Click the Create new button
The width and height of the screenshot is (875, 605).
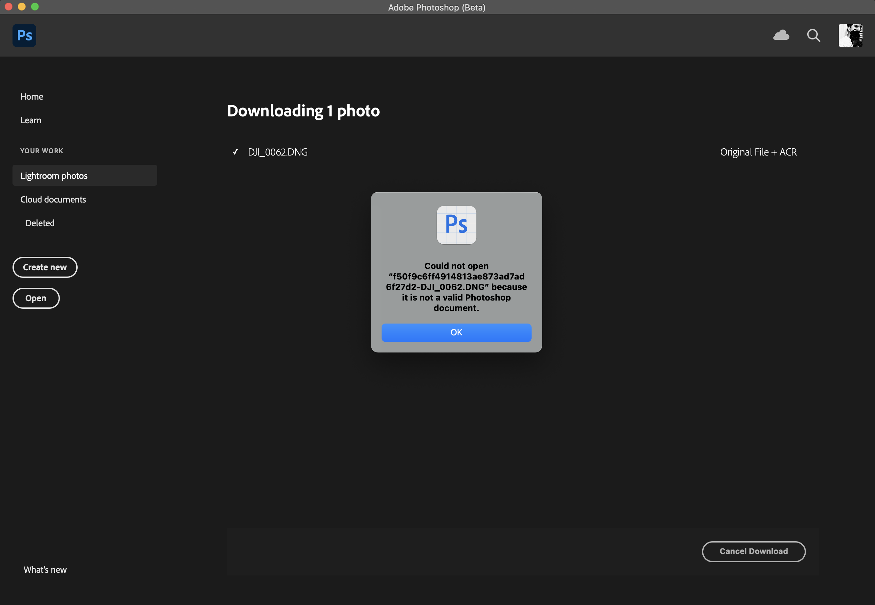click(45, 267)
